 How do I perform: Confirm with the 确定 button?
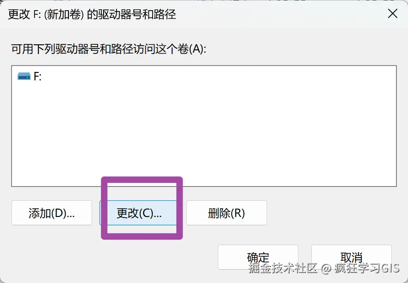(258, 257)
